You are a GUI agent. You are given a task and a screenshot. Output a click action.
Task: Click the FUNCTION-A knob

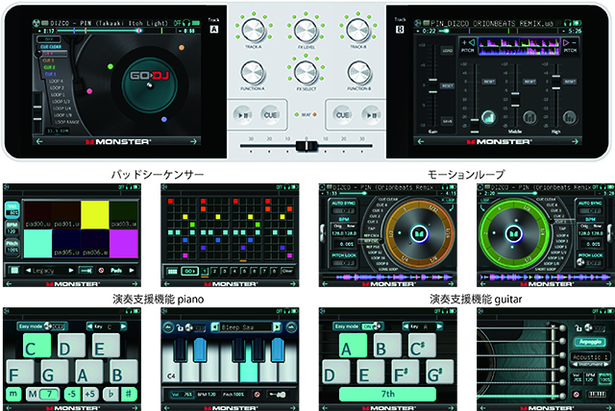[x=253, y=72]
